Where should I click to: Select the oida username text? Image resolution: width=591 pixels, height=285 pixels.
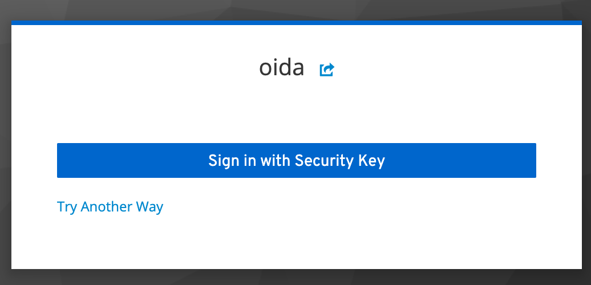tap(281, 68)
